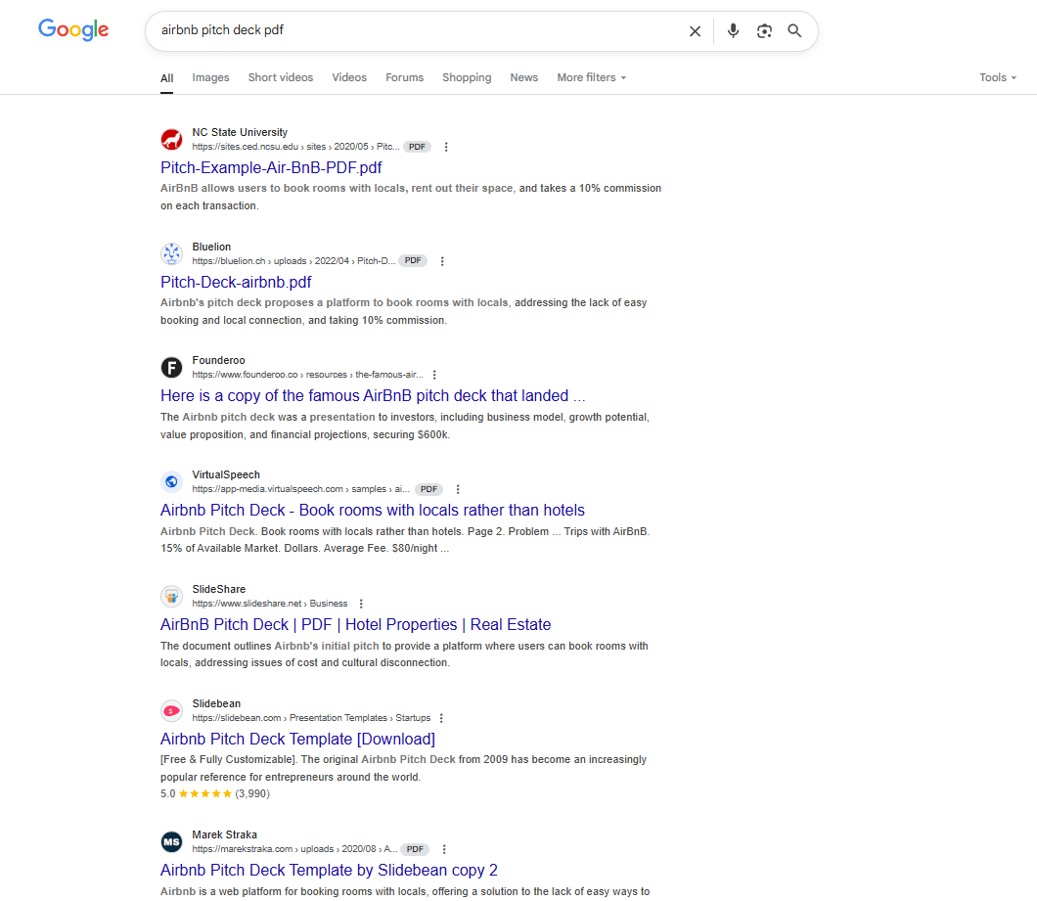The height and width of the screenshot is (901, 1037).
Task: Click the PDF badge on NC State result
Action: (418, 147)
